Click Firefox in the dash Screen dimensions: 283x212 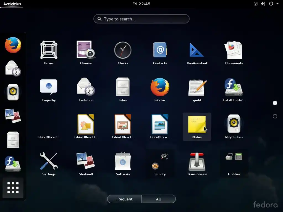click(13, 45)
